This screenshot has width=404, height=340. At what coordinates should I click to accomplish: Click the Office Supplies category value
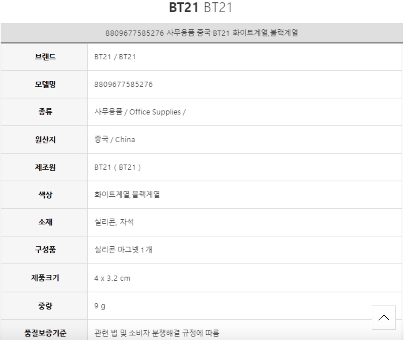pyautogui.click(x=155, y=112)
